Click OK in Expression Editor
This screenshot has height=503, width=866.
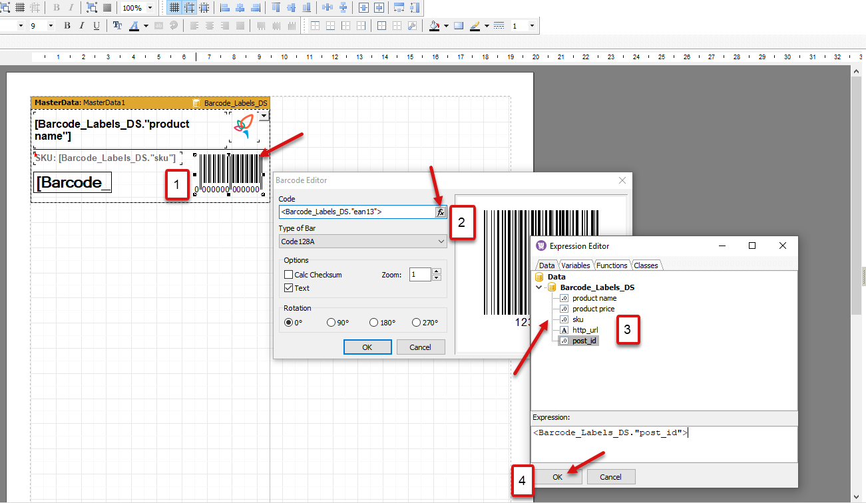[x=557, y=477]
